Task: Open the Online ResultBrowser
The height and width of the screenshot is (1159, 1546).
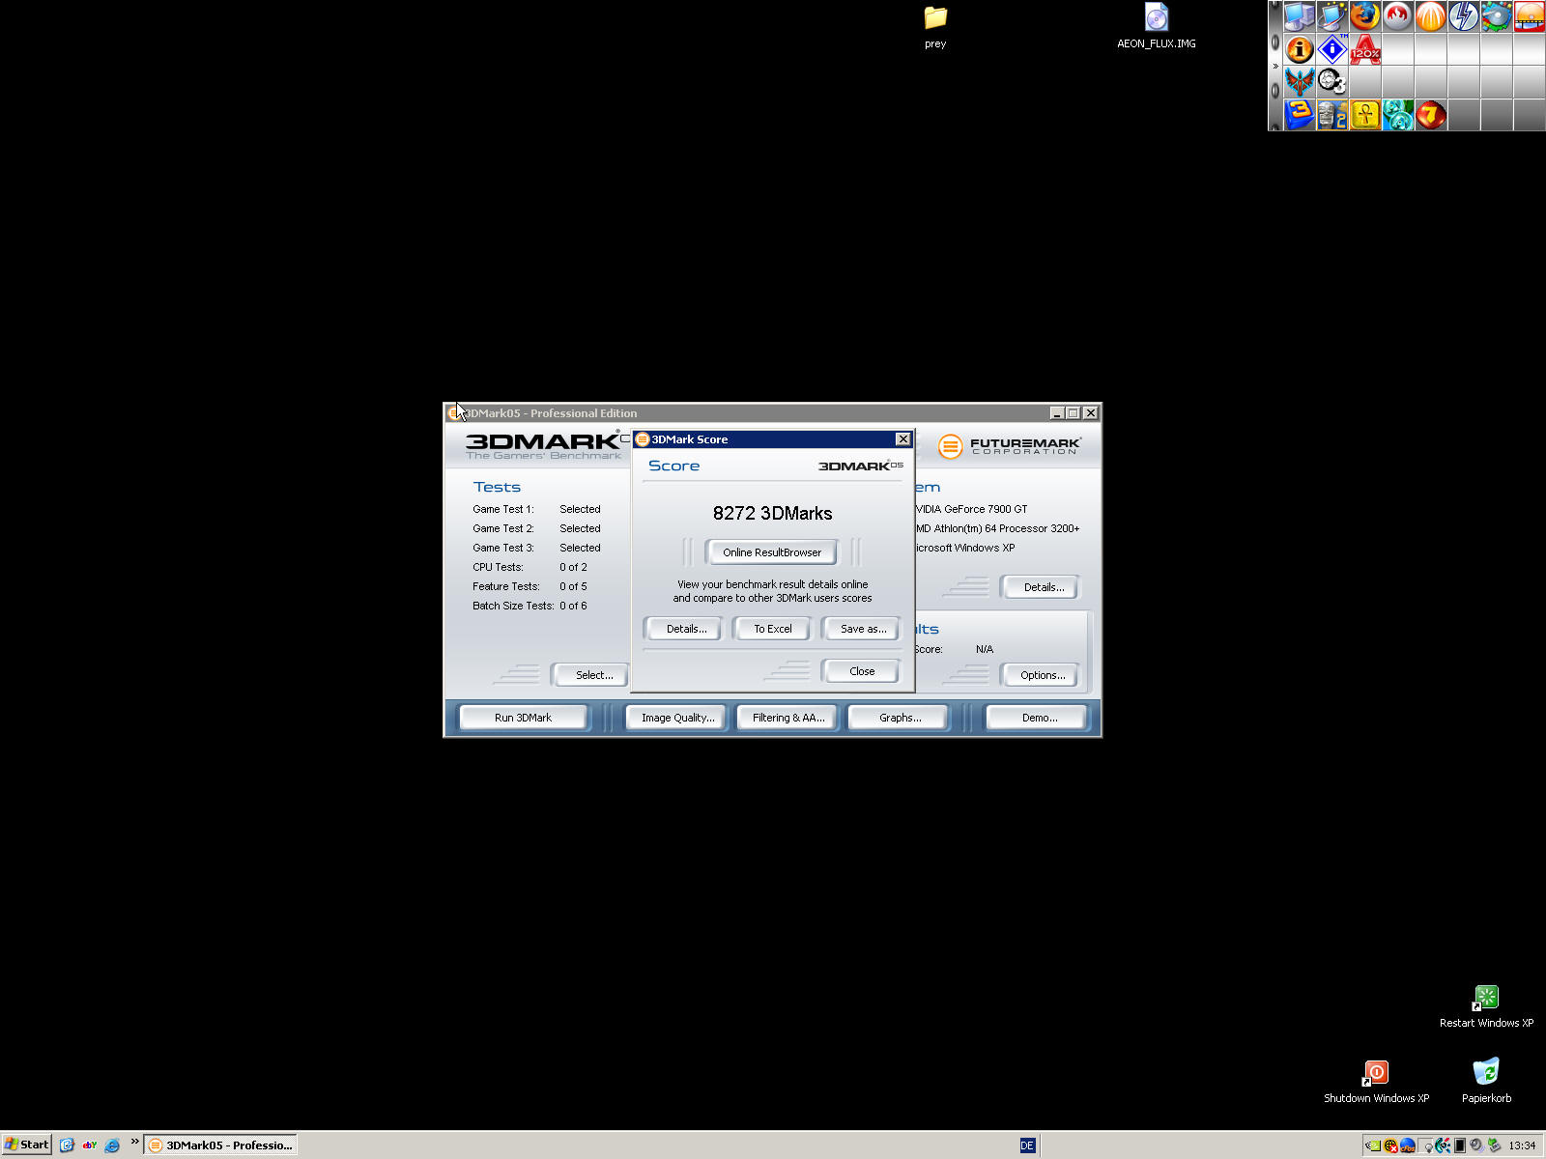Action: [x=772, y=552]
